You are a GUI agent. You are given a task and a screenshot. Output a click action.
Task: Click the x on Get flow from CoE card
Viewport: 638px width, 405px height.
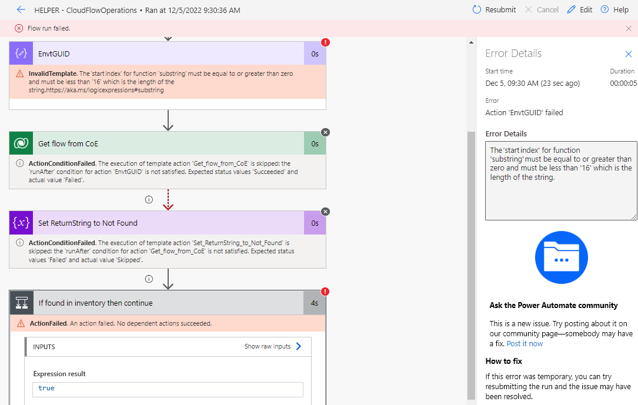click(325, 132)
